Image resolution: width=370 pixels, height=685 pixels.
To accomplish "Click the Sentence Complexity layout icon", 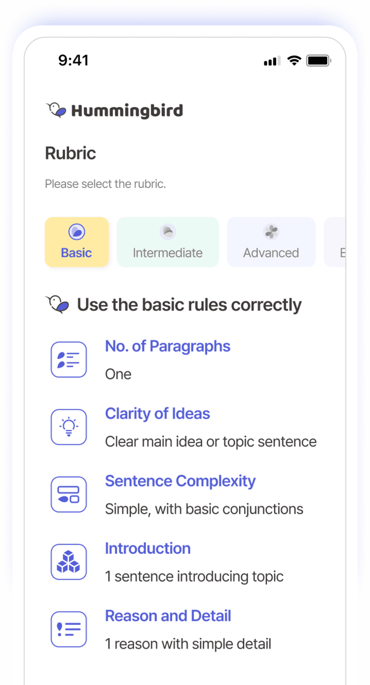I will [x=69, y=495].
